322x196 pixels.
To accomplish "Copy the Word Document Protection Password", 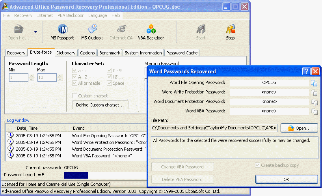I will click(x=314, y=102).
